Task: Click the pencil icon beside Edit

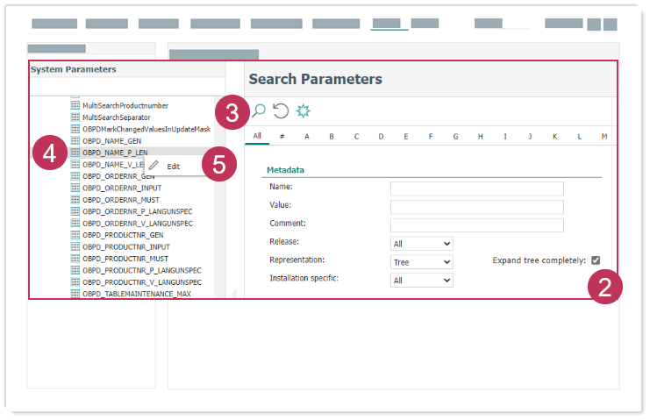Action: 154,166
